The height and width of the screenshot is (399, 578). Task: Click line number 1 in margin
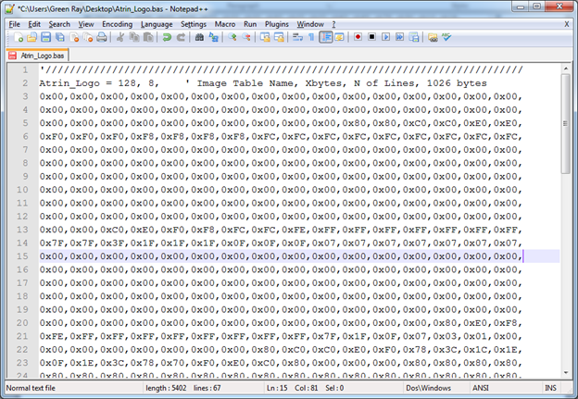click(25, 70)
